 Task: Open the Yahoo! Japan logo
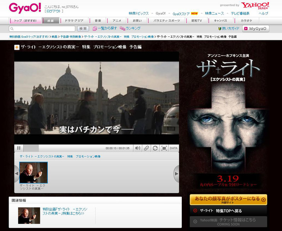(255, 6)
